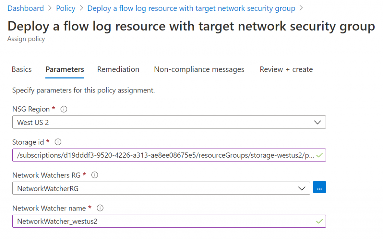Select the Parameters tab

(65, 69)
